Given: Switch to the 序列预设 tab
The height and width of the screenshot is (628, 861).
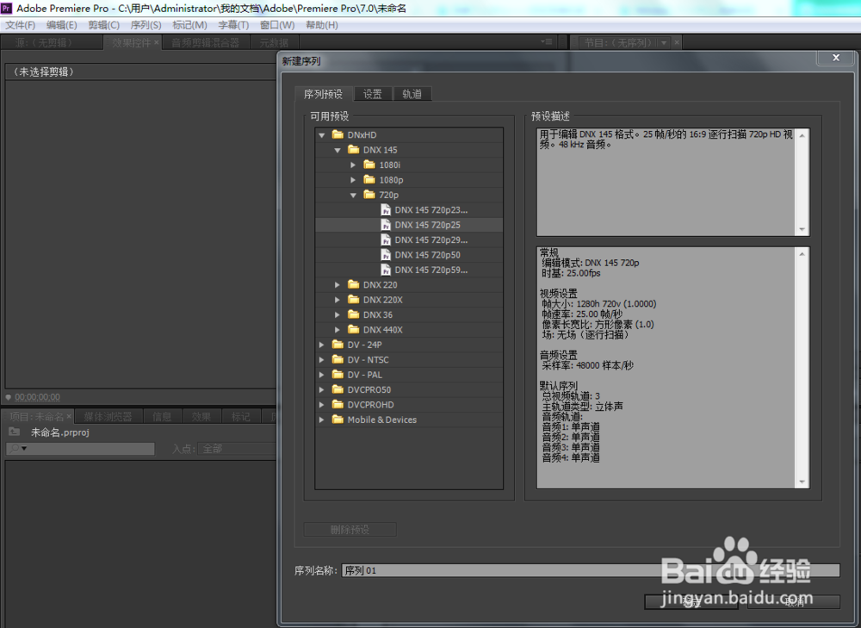Looking at the screenshot, I should (x=324, y=94).
